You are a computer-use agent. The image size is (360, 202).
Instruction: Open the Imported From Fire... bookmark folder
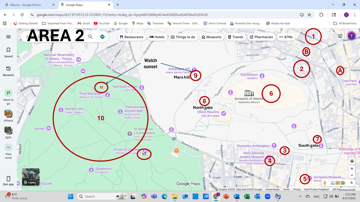point(57,23)
